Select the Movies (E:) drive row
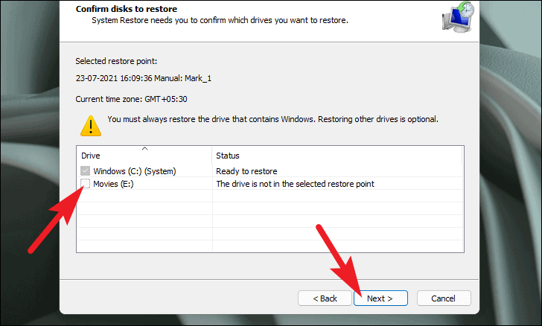Screen dimensions: 542x326 (113, 184)
